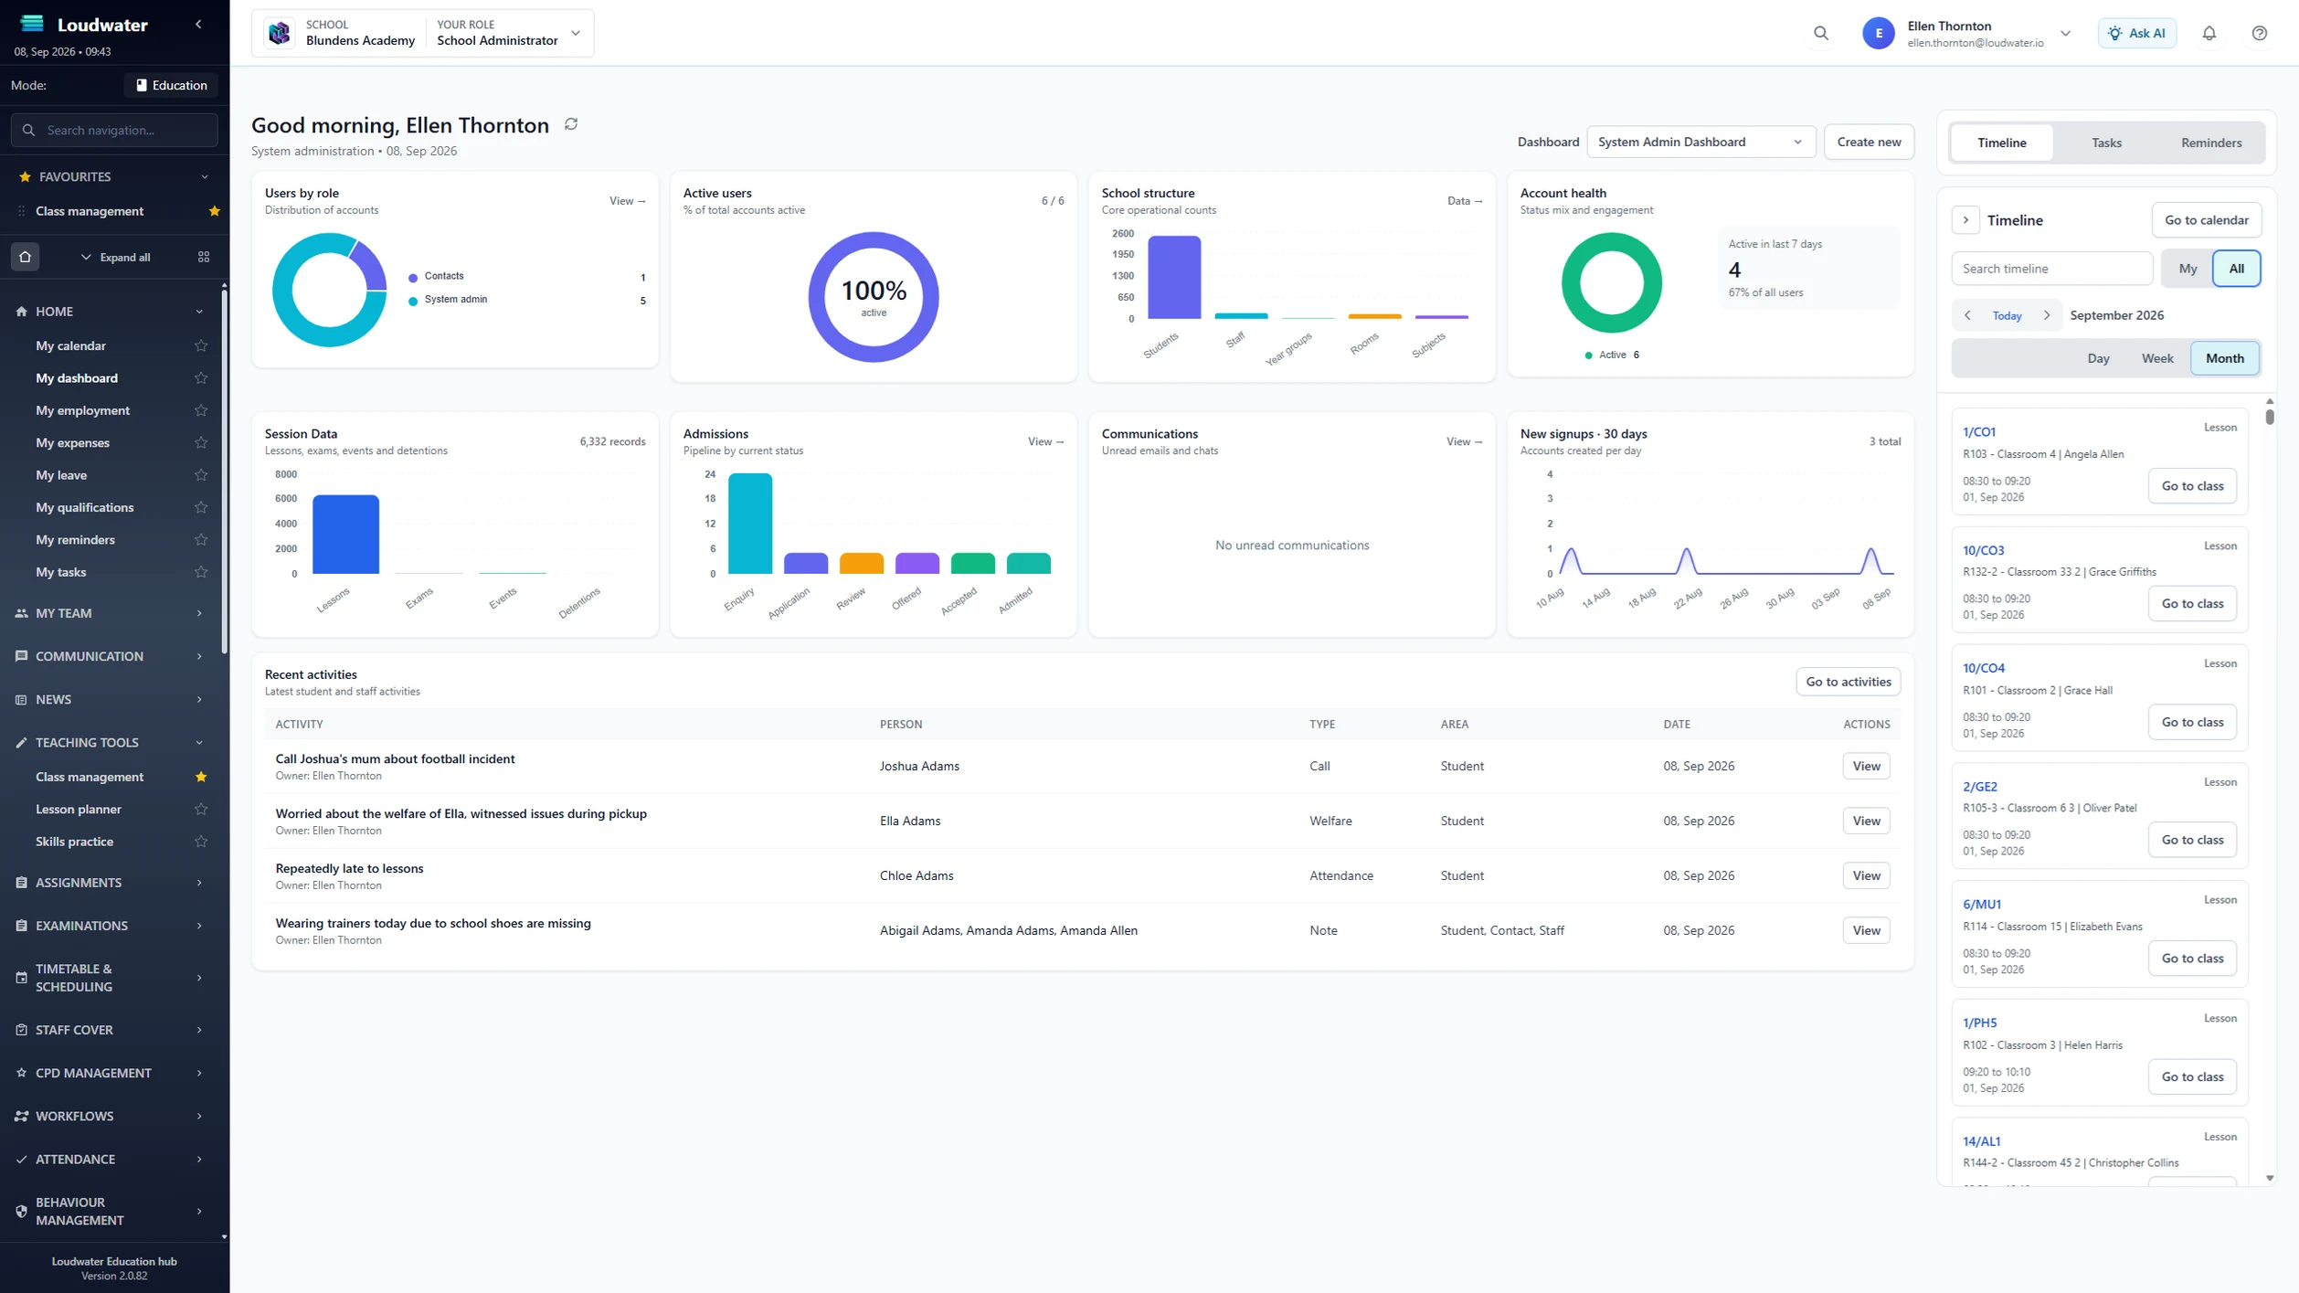Viewport: 2299px width, 1293px height.
Task: Favourite My expenses with its star
Action: click(201, 442)
